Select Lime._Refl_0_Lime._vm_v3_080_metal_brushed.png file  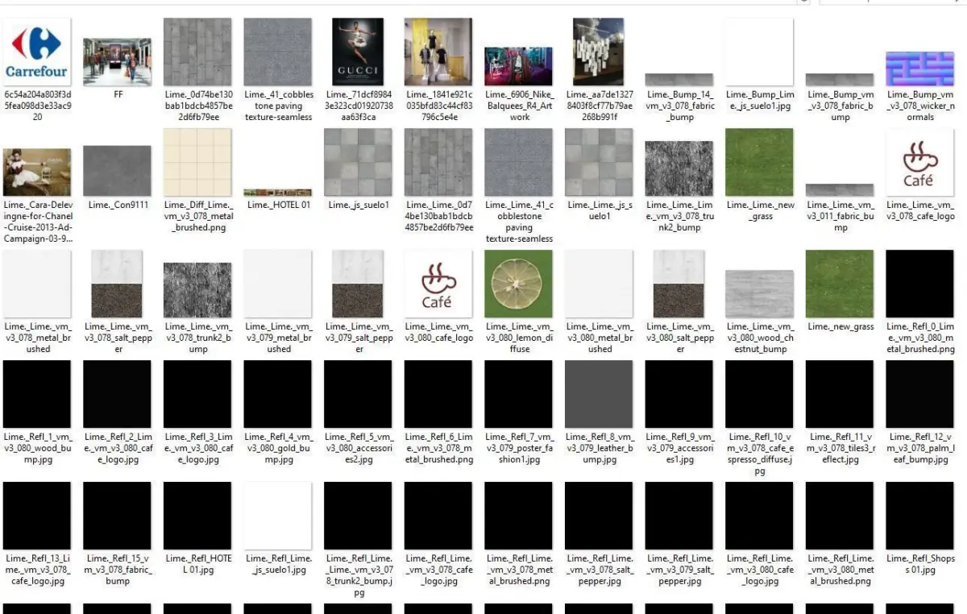pos(920,284)
